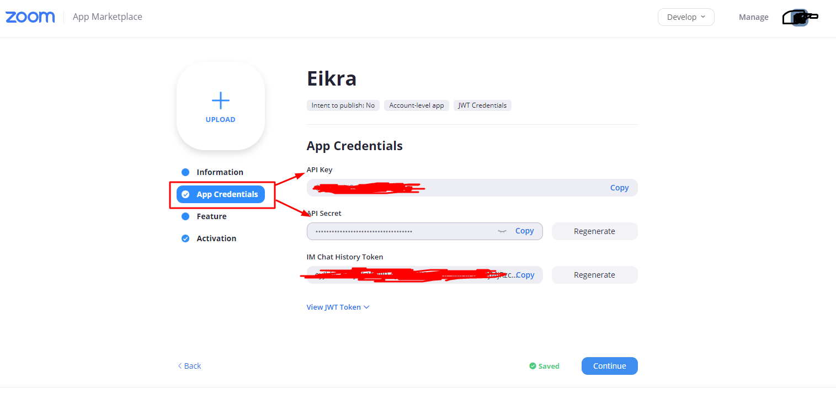Click the Continue button
This screenshot has width=836, height=398.
point(609,366)
